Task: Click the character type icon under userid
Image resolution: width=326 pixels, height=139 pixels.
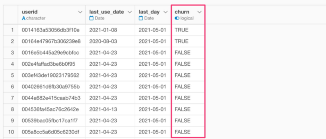Action: (x=24, y=18)
